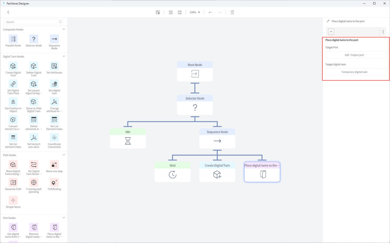Click into the node search field
This screenshot has width=390, height=243.
34,22
